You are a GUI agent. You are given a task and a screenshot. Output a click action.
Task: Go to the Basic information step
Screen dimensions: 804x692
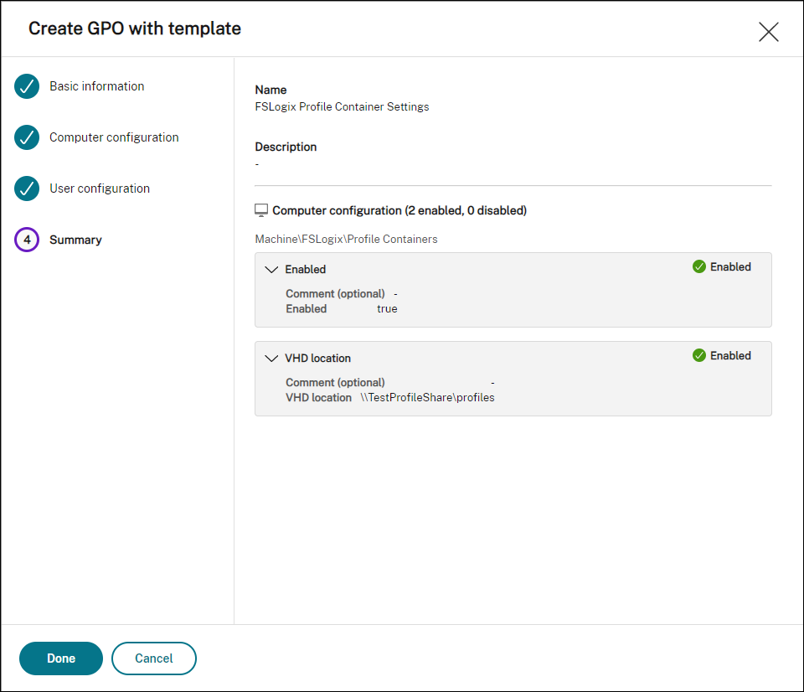96,86
